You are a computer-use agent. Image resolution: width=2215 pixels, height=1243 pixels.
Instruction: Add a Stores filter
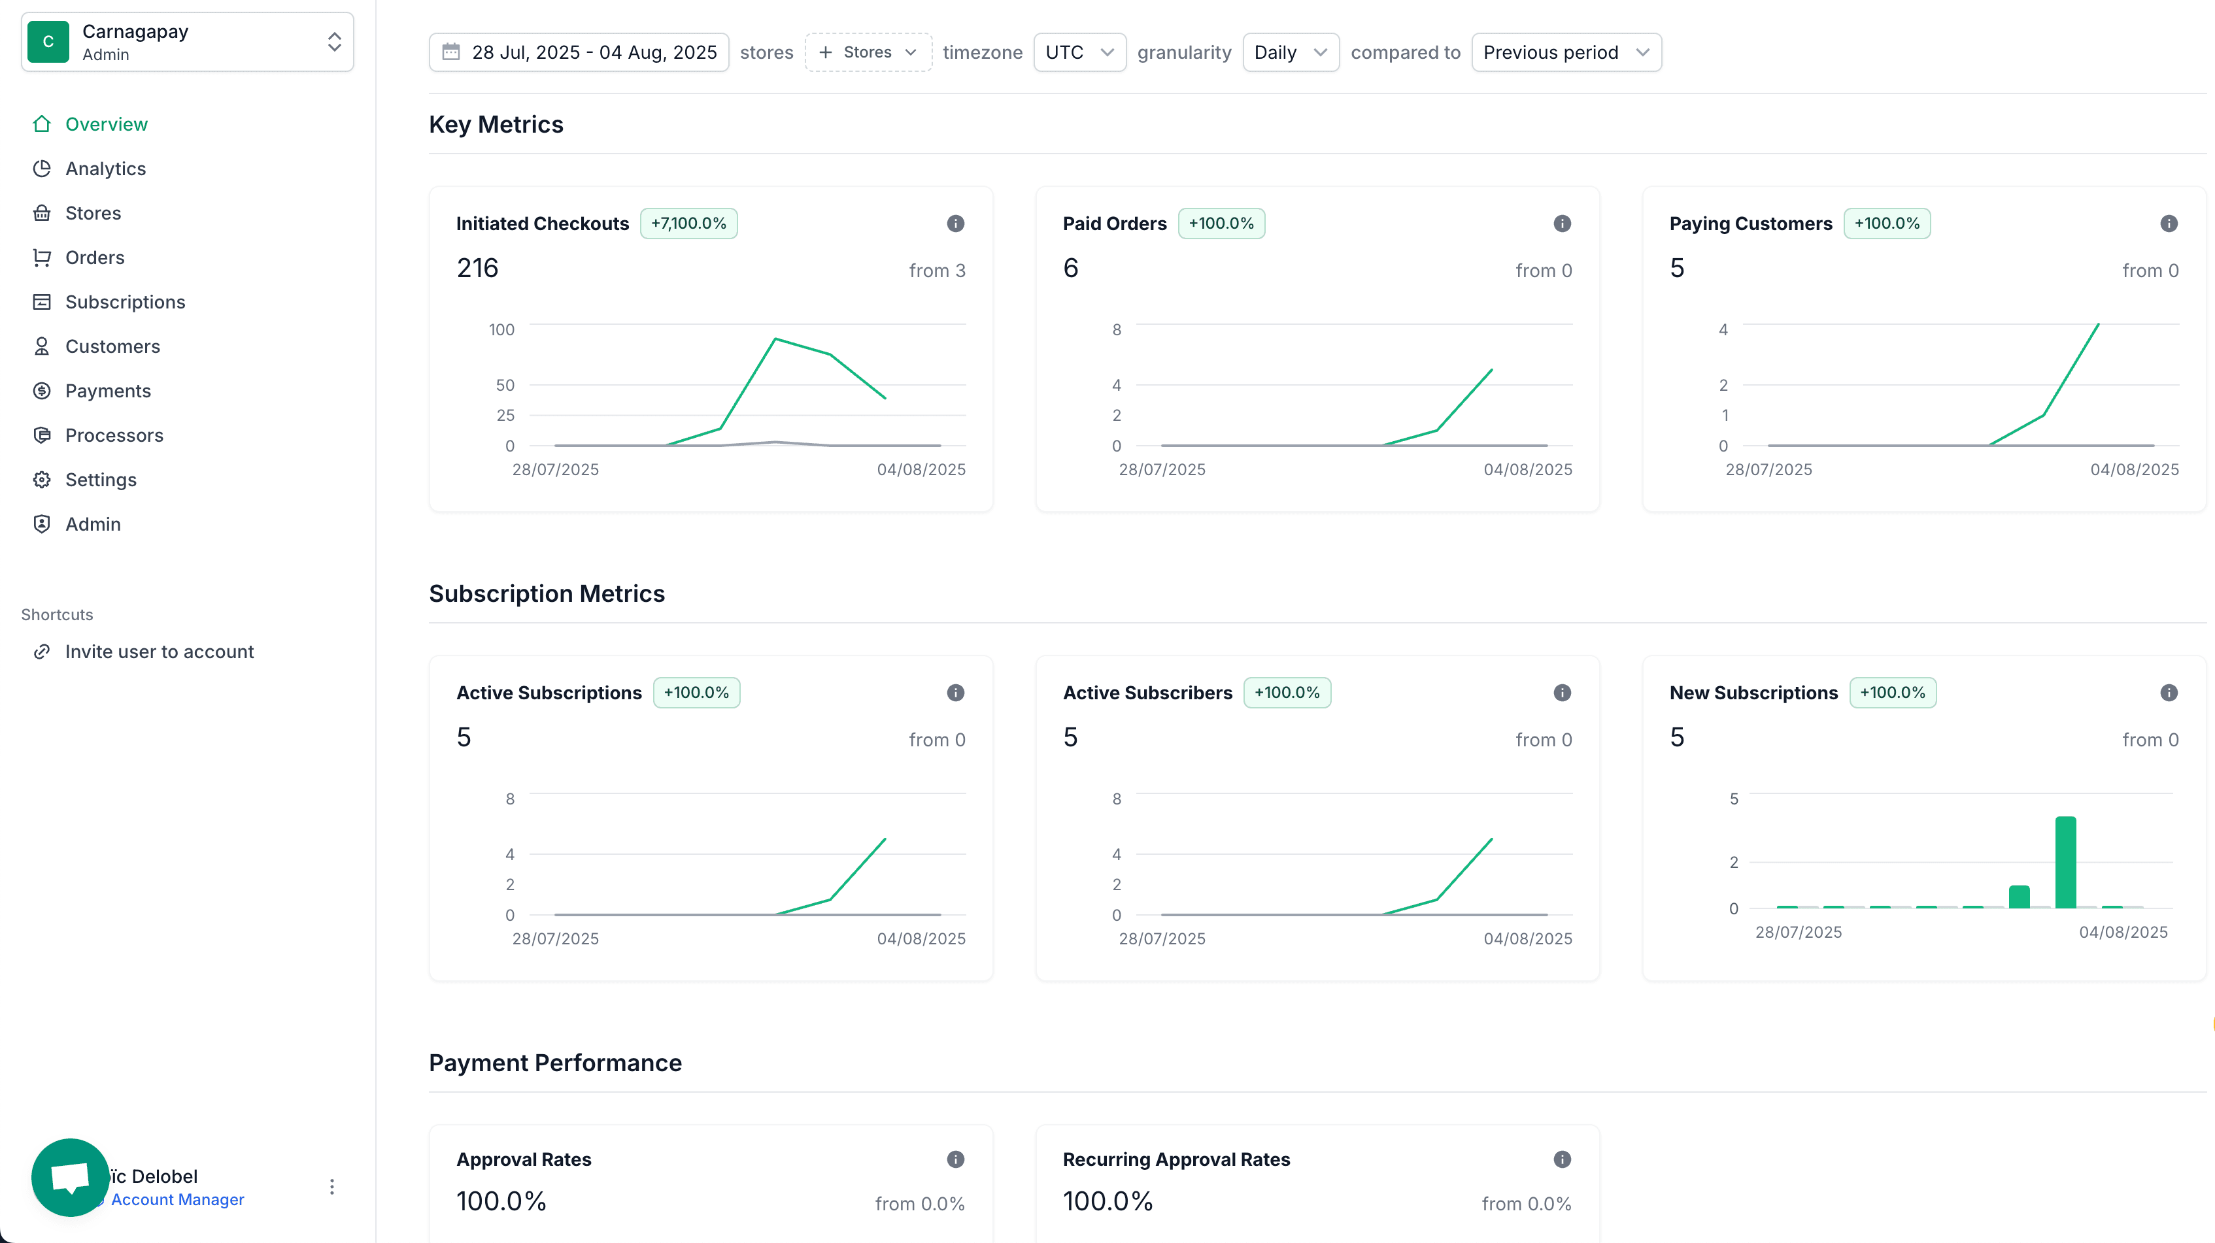(x=868, y=52)
